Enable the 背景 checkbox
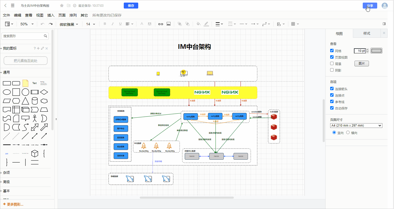Viewport: 394px width, 209px height. pyautogui.click(x=332, y=64)
